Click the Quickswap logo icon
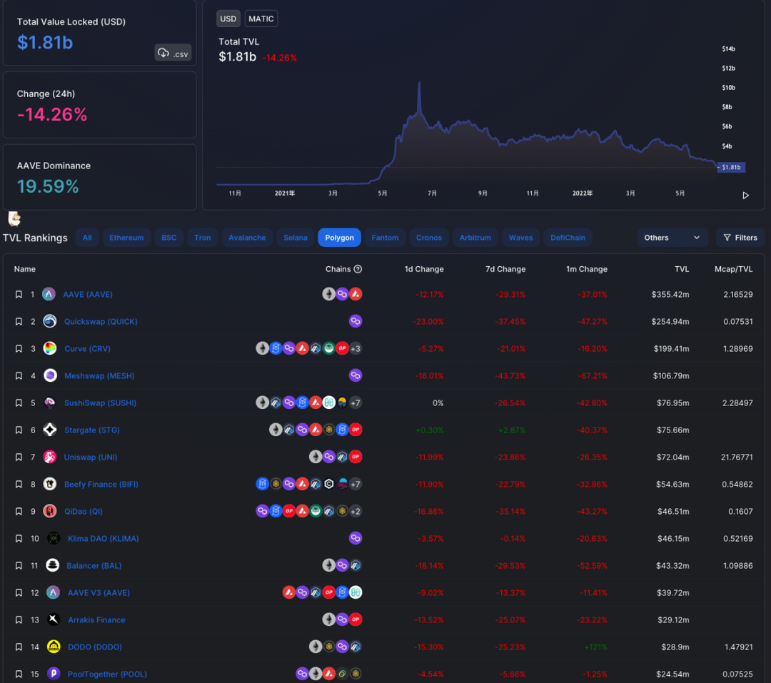Viewport: 771px width, 683px height. tap(50, 321)
